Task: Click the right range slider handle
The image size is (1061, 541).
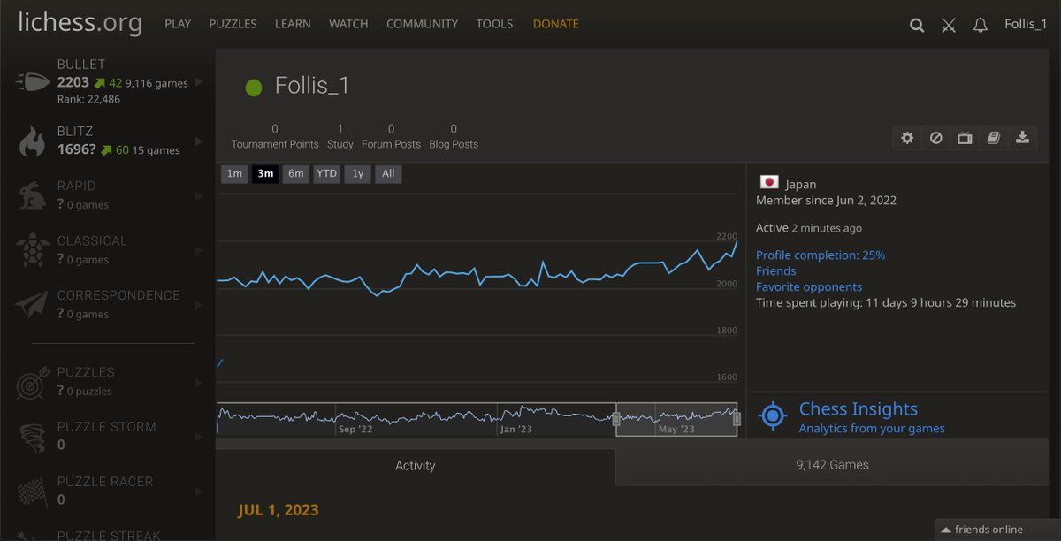Action: click(737, 420)
